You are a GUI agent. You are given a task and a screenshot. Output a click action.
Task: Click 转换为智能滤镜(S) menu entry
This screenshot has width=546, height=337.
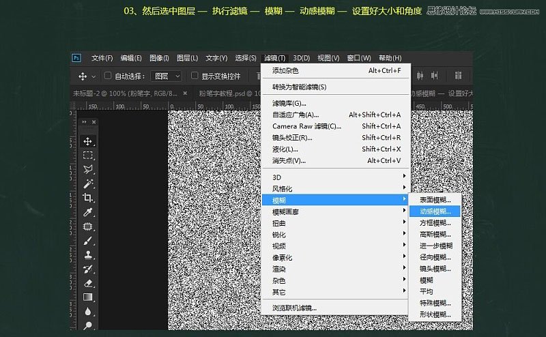pyautogui.click(x=300, y=87)
